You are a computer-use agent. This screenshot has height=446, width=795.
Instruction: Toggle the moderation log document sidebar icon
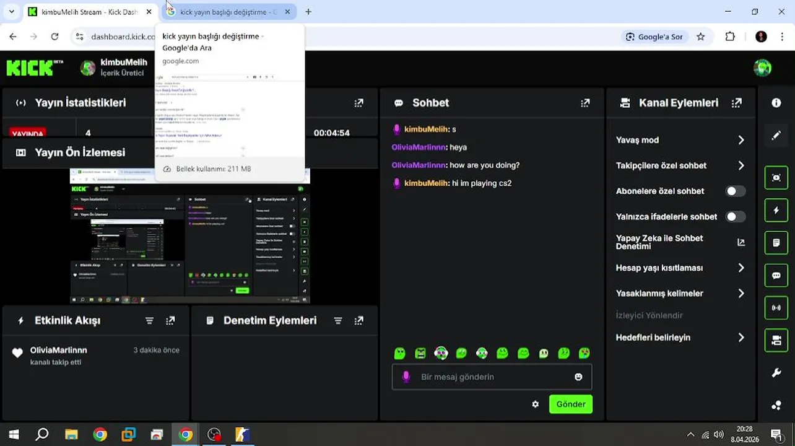(776, 243)
